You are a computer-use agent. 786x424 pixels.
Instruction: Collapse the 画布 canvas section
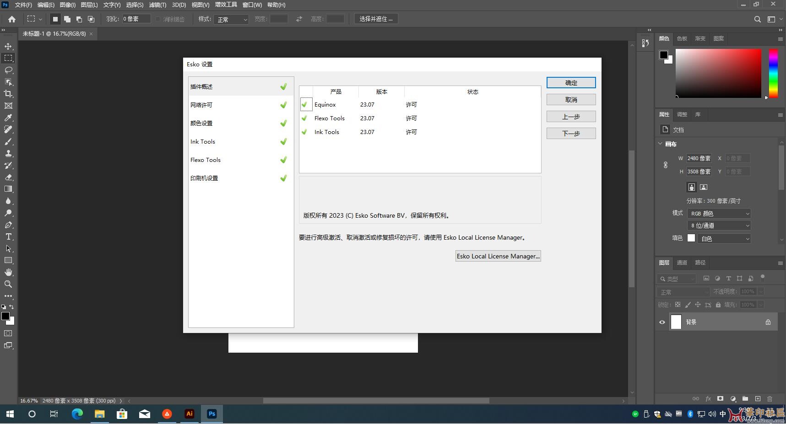(661, 144)
